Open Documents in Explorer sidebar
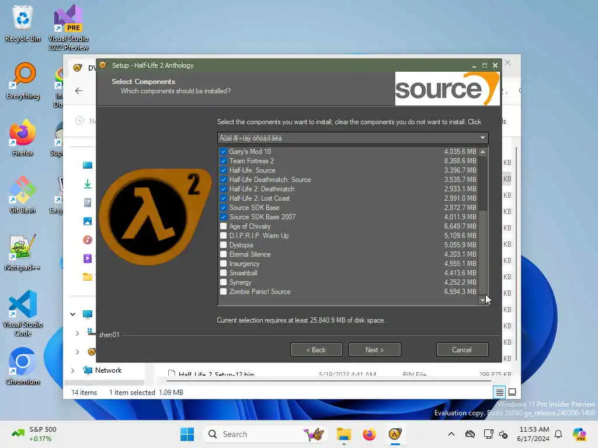Viewport: 598px width, 448px height. (88, 202)
